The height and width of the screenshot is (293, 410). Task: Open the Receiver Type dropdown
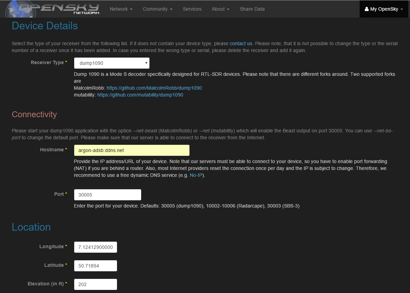coord(112,63)
